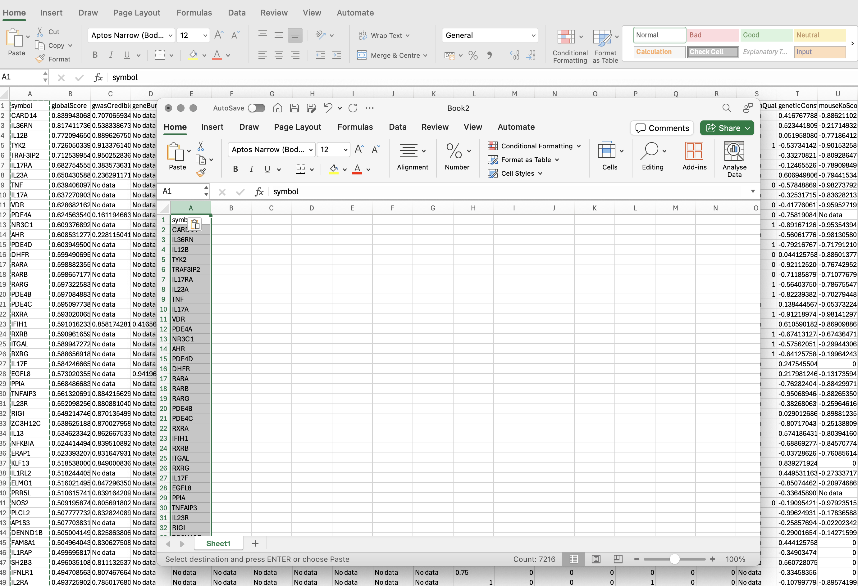Screen dimensions: 858x586
Task: Expand the formula bar chevron in Book2
Action: (752, 191)
